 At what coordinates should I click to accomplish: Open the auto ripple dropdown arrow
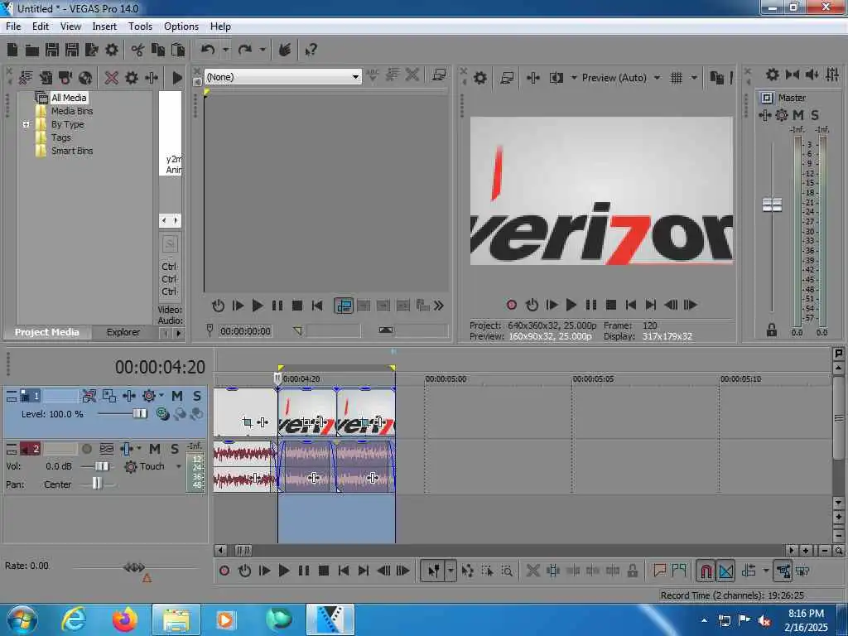point(766,571)
